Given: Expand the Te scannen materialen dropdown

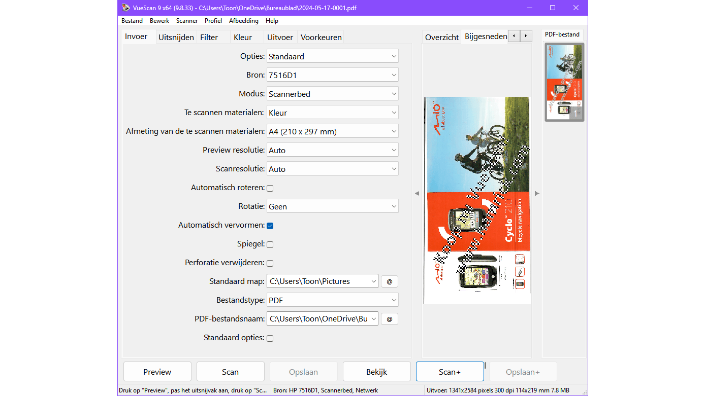Looking at the screenshot, I should 333,113.
